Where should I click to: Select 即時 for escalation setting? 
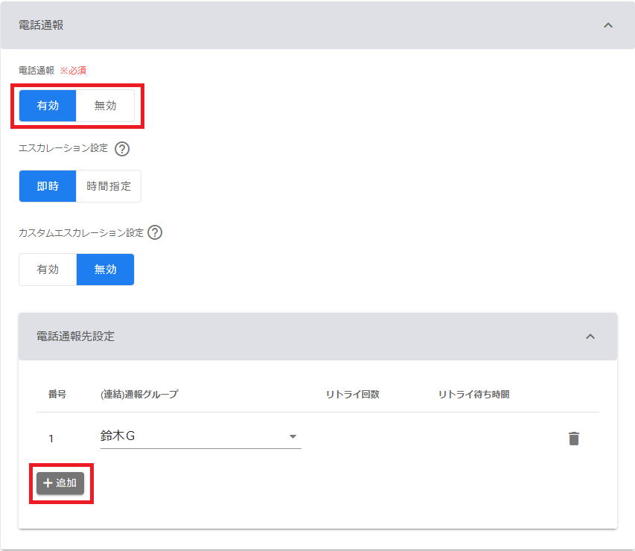pos(48,186)
